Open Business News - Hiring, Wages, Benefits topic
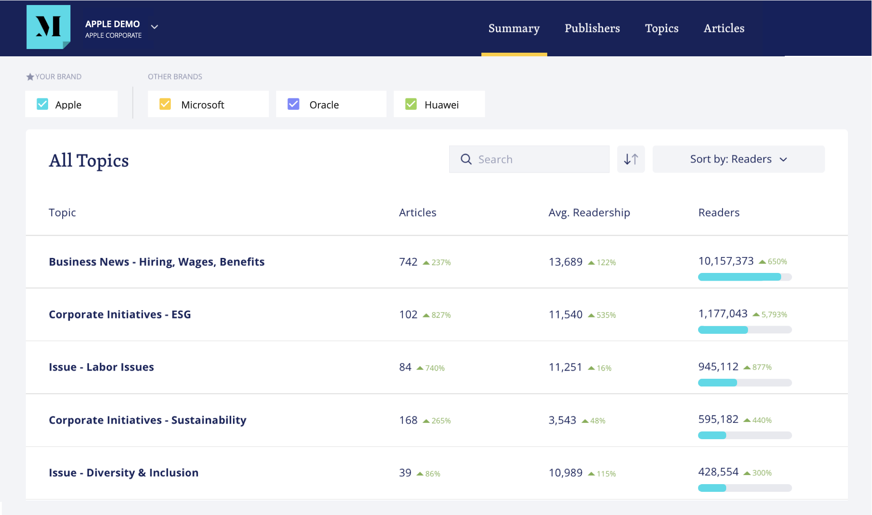This screenshot has width=872, height=515. point(157,262)
